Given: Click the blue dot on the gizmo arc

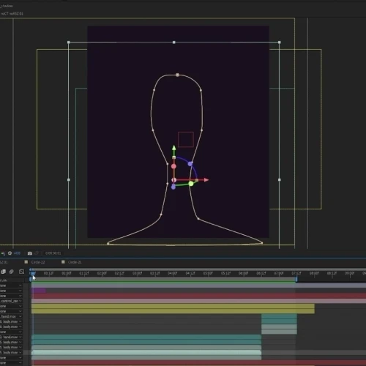Looking at the screenshot, I should [x=190, y=164].
